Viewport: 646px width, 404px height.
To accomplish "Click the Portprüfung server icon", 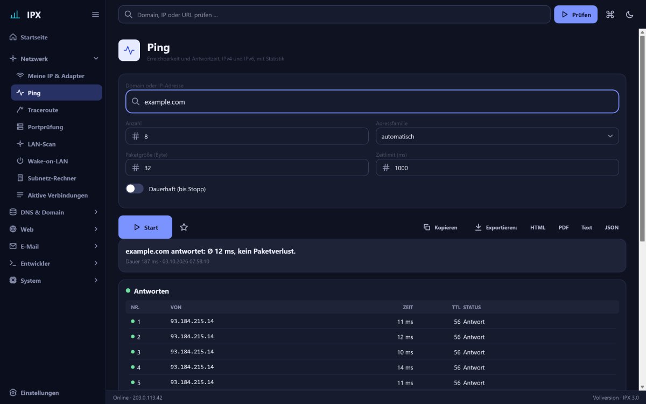I will pos(20,127).
